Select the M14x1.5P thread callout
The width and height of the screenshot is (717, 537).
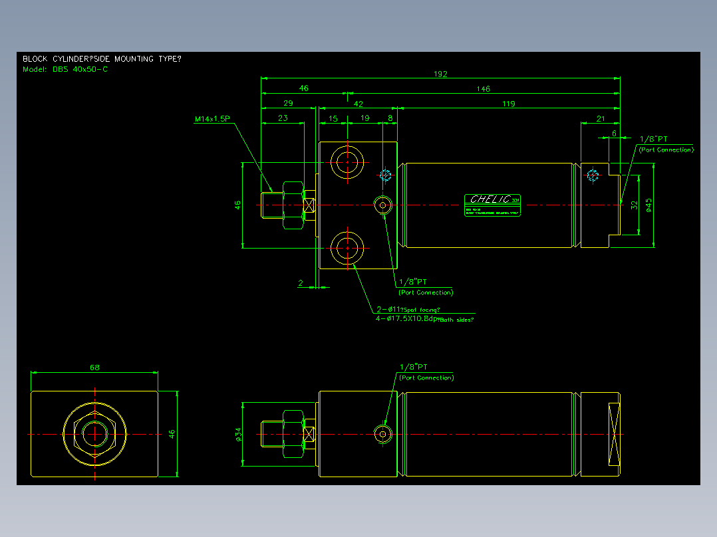tap(212, 119)
